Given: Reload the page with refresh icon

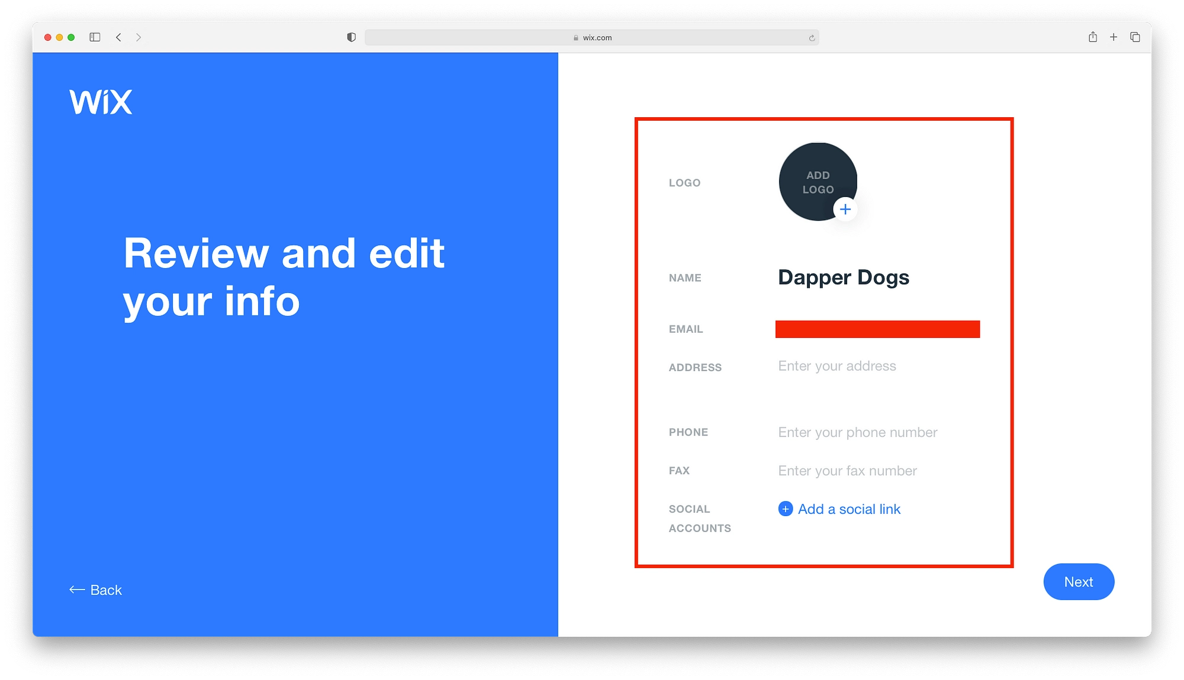Looking at the screenshot, I should 812,38.
